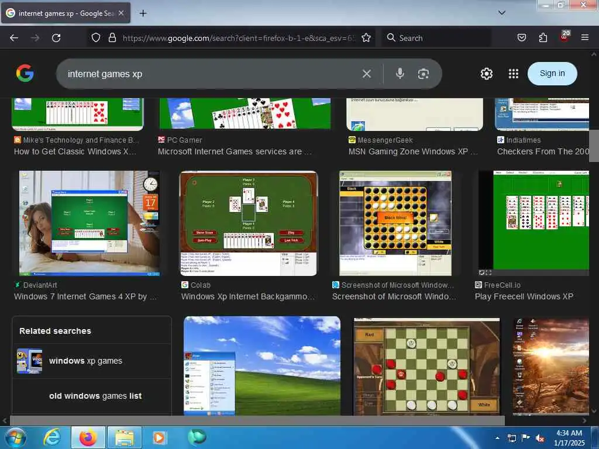
Task: Open the checkers board game thumbnail
Action: (426, 367)
